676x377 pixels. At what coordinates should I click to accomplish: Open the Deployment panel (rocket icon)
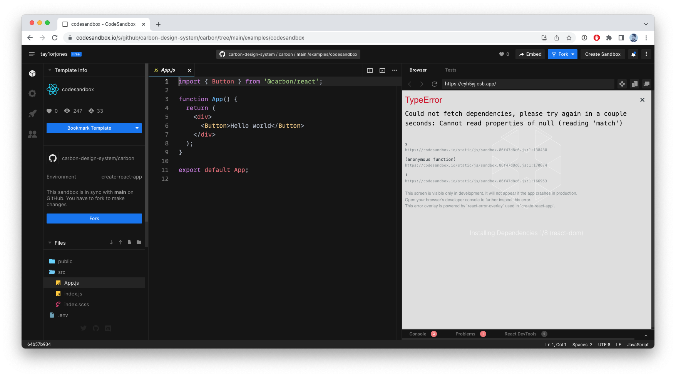click(32, 113)
